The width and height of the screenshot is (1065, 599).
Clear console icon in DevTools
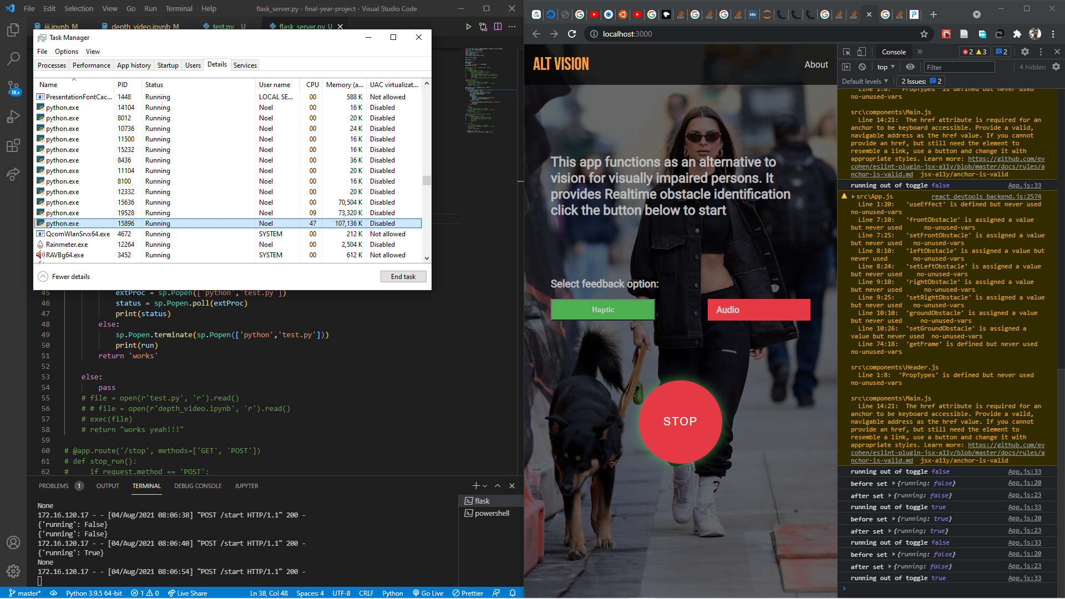(862, 67)
